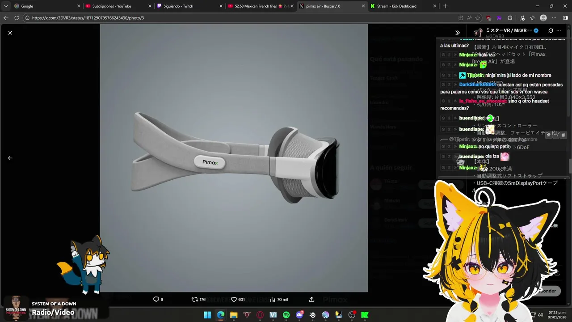Open Discord from taskbar

299,315
